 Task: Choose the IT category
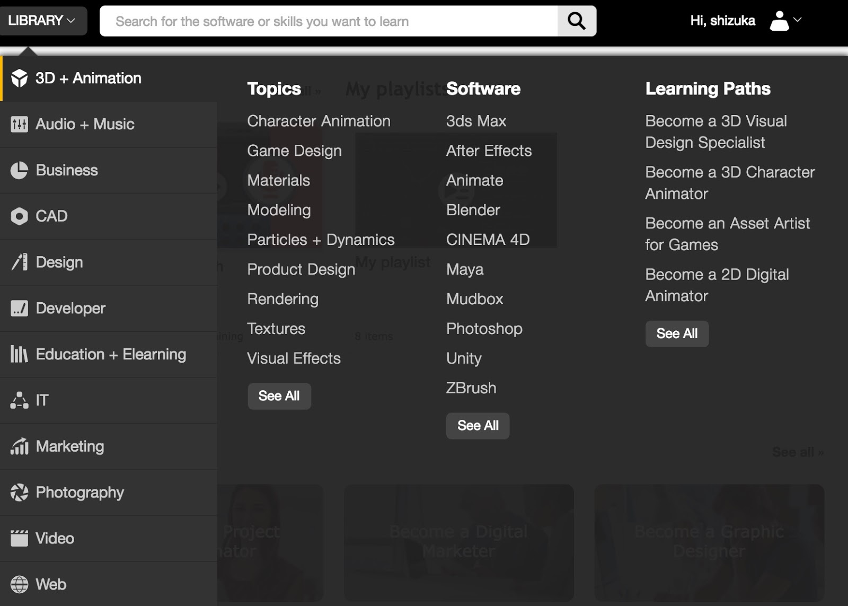[x=109, y=400]
